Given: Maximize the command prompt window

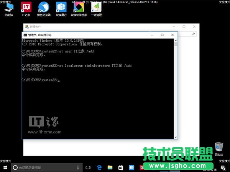Looking at the screenshot, I should [x=162, y=35].
